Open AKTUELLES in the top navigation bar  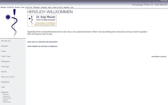point(10,7)
